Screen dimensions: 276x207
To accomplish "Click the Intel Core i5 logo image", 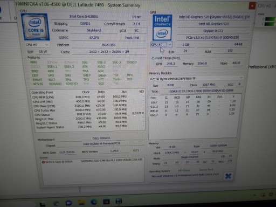I will pos(36,27).
